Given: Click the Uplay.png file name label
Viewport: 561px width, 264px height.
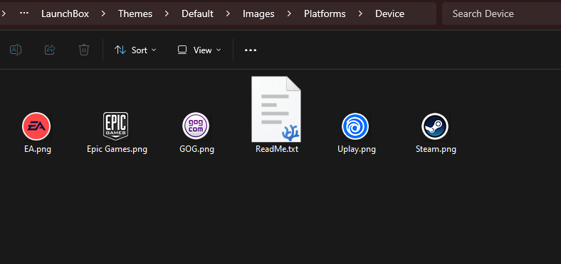Looking at the screenshot, I should click(x=357, y=149).
